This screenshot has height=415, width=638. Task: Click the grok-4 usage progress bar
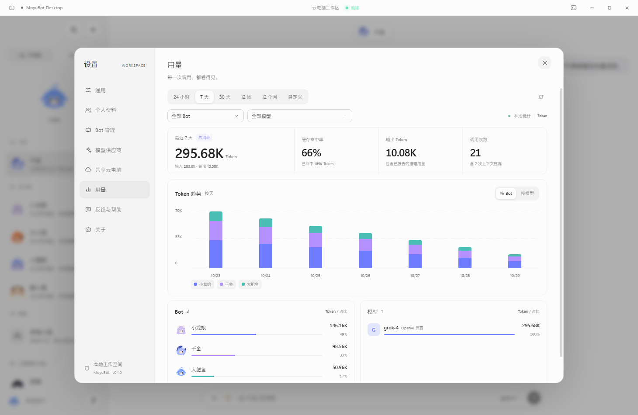pos(449,334)
